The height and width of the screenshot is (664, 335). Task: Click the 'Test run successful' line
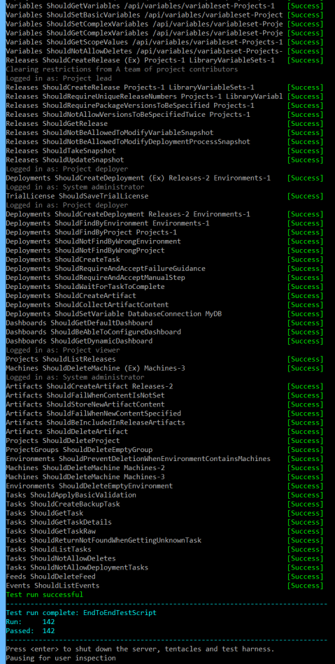tap(45, 595)
